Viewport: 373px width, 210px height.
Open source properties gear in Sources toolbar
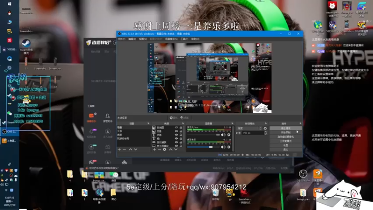tap(165, 149)
